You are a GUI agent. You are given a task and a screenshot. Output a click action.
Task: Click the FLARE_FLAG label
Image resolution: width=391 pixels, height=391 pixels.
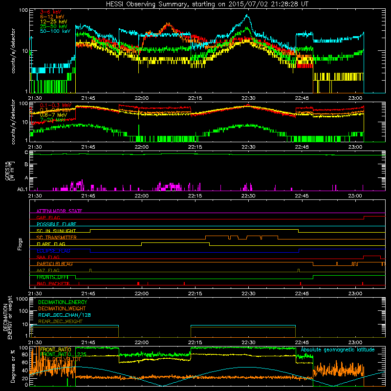(51, 244)
